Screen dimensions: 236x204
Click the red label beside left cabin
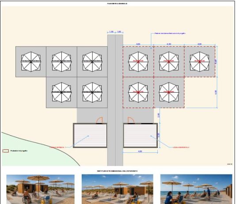tap(57, 147)
